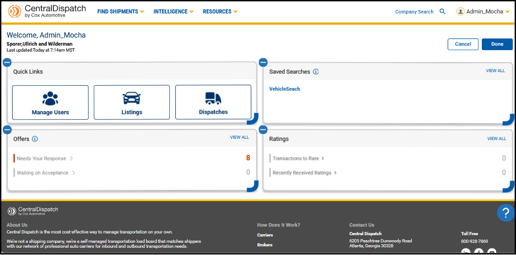Open the Listings quick link

click(x=132, y=102)
